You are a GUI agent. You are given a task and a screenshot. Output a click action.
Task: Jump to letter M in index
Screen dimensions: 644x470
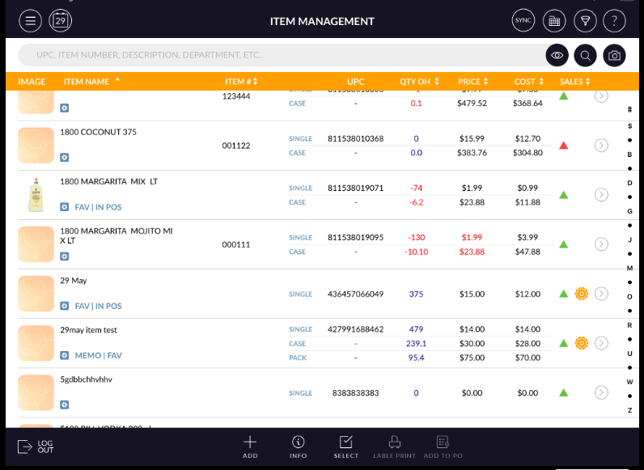point(629,268)
